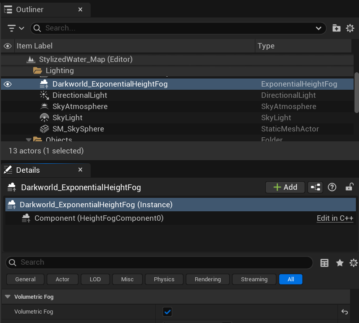Click the Blueprint/hierarchy icon next to Add
The width and height of the screenshot is (359, 323).
tap(315, 188)
